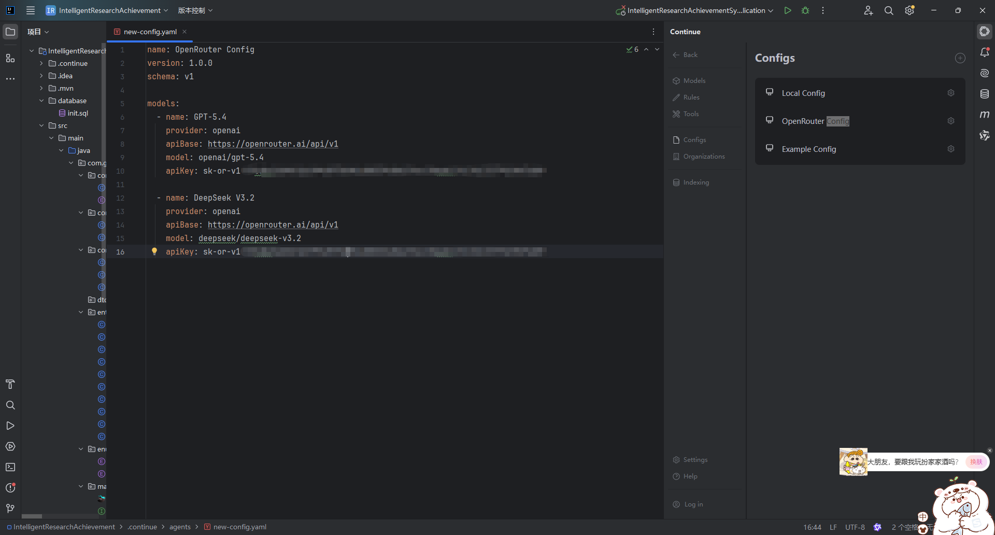995x535 pixels.
Task: Open the Terminal tool window icon
Action: click(x=10, y=467)
